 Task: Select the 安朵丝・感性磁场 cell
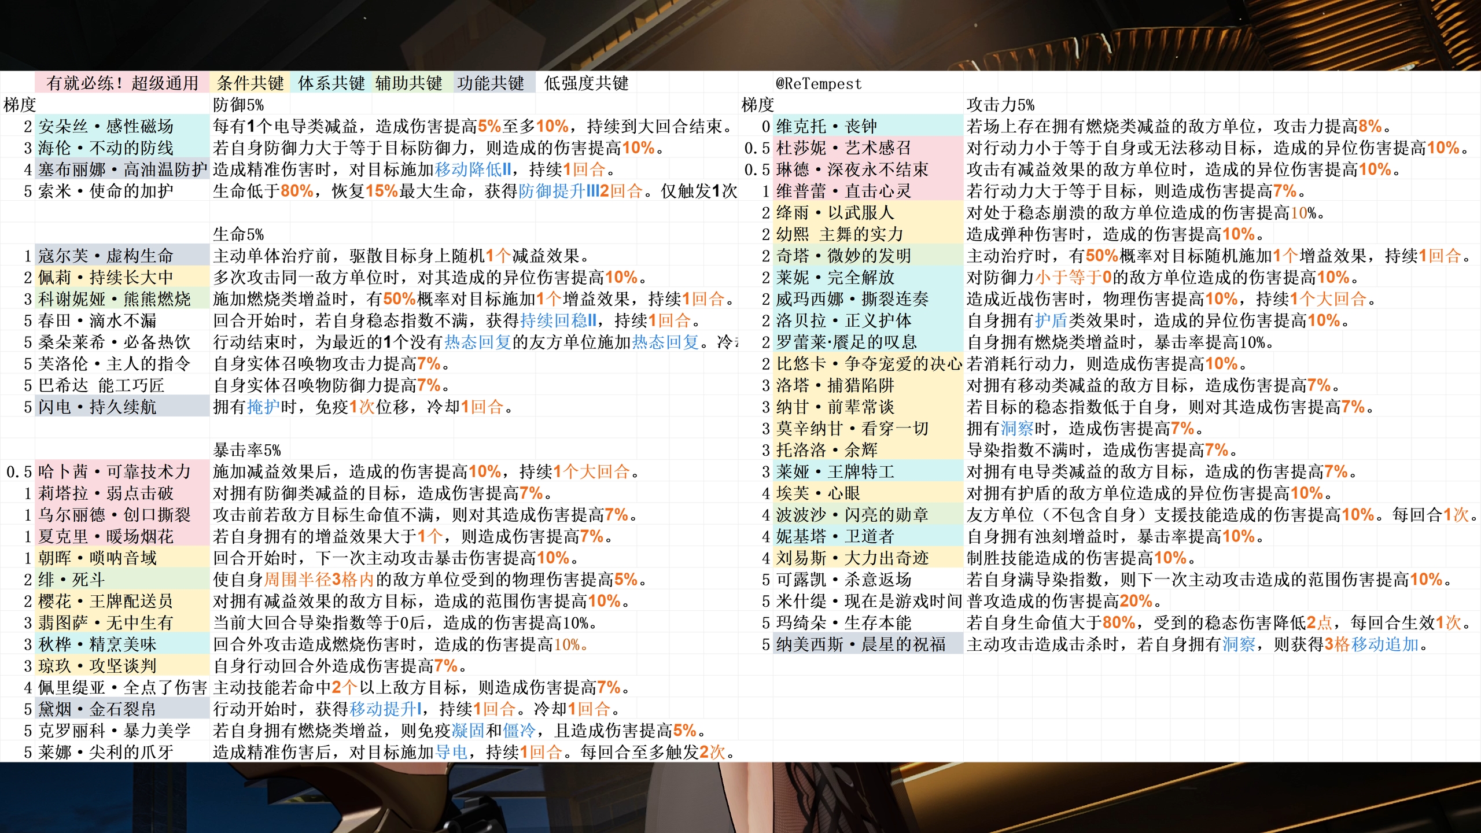coord(121,126)
